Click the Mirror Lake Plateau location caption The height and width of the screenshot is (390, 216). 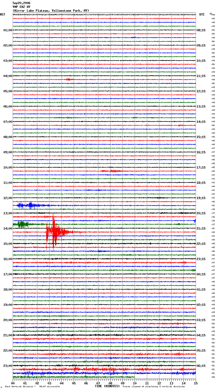[x=51, y=11]
